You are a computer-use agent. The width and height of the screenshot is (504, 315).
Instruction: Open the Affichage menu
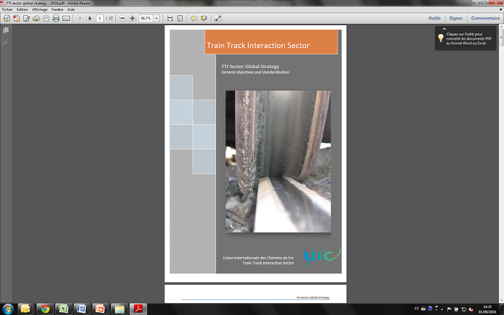pos(40,10)
